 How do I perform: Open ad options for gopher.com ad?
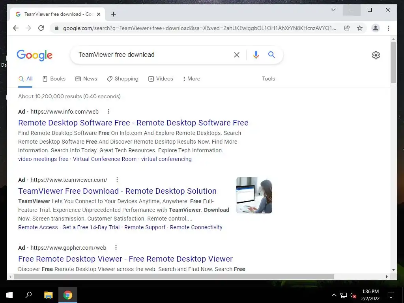pos(116,247)
